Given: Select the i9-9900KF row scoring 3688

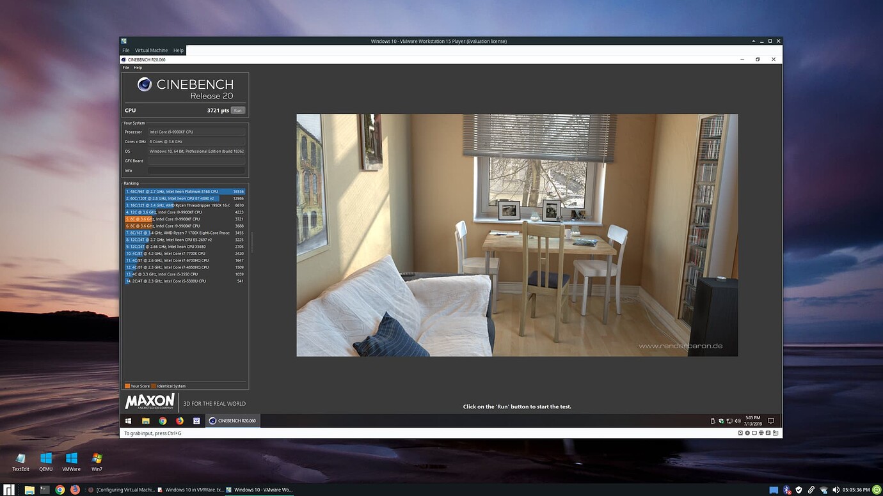Looking at the screenshot, I should (x=185, y=226).
